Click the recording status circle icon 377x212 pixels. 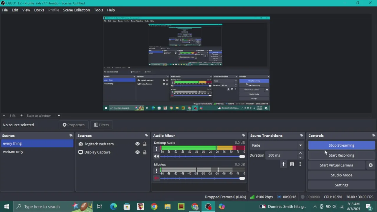point(302,197)
